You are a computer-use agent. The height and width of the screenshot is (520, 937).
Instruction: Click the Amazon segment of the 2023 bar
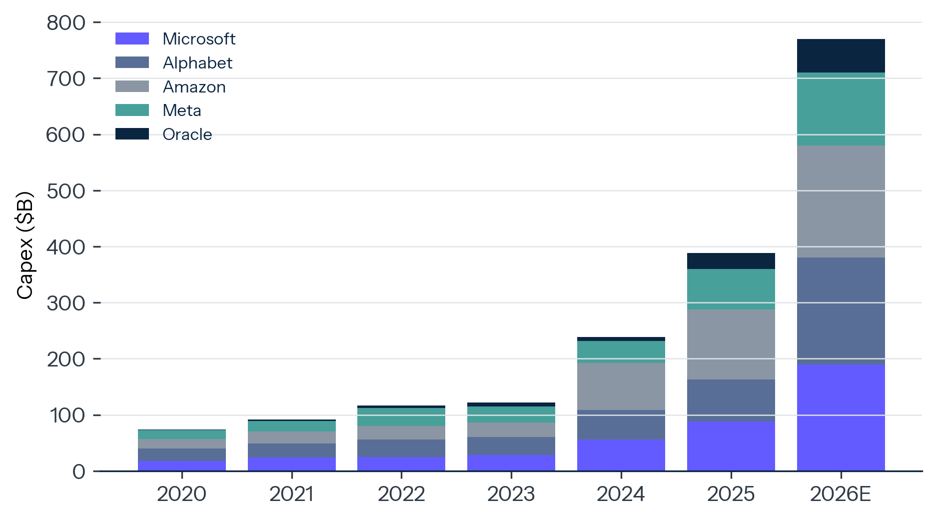[511, 430]
